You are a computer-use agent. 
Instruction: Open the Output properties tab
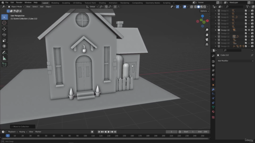pyautogui.click(x=213, y=66)
